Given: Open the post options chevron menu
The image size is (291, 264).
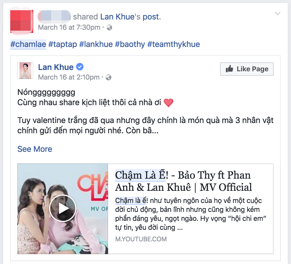Looking at the screenshot, I should tap(278, 13).
